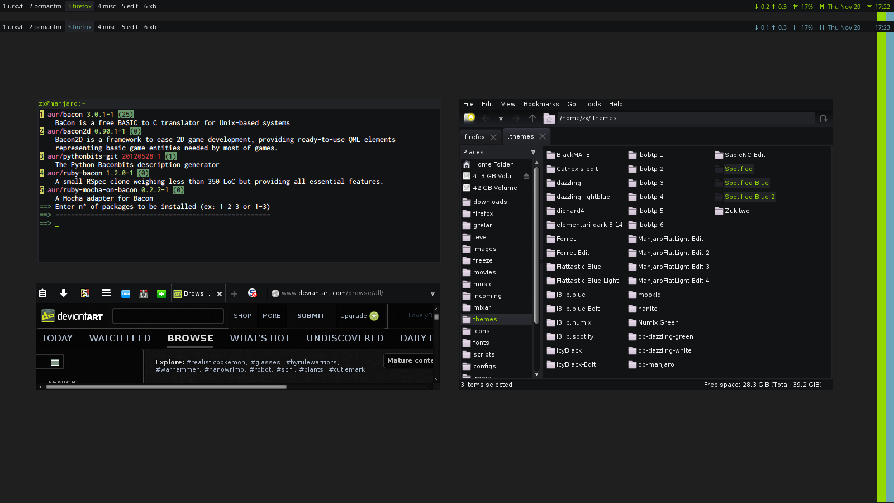The height and width of the screenshot is (503, 894).
Task: Click Firefox page horizontal scrollbar
Action: 166,387
